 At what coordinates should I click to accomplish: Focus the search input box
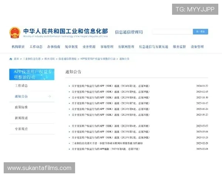172,32
